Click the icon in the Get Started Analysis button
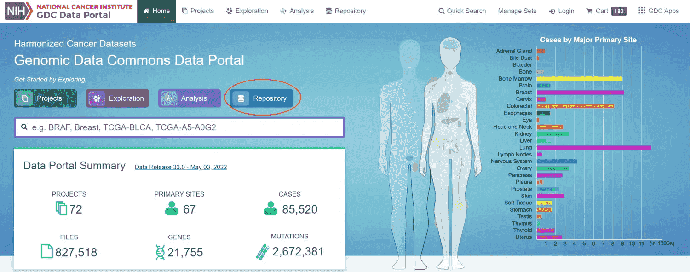The image size is (690, 272). 169,98
